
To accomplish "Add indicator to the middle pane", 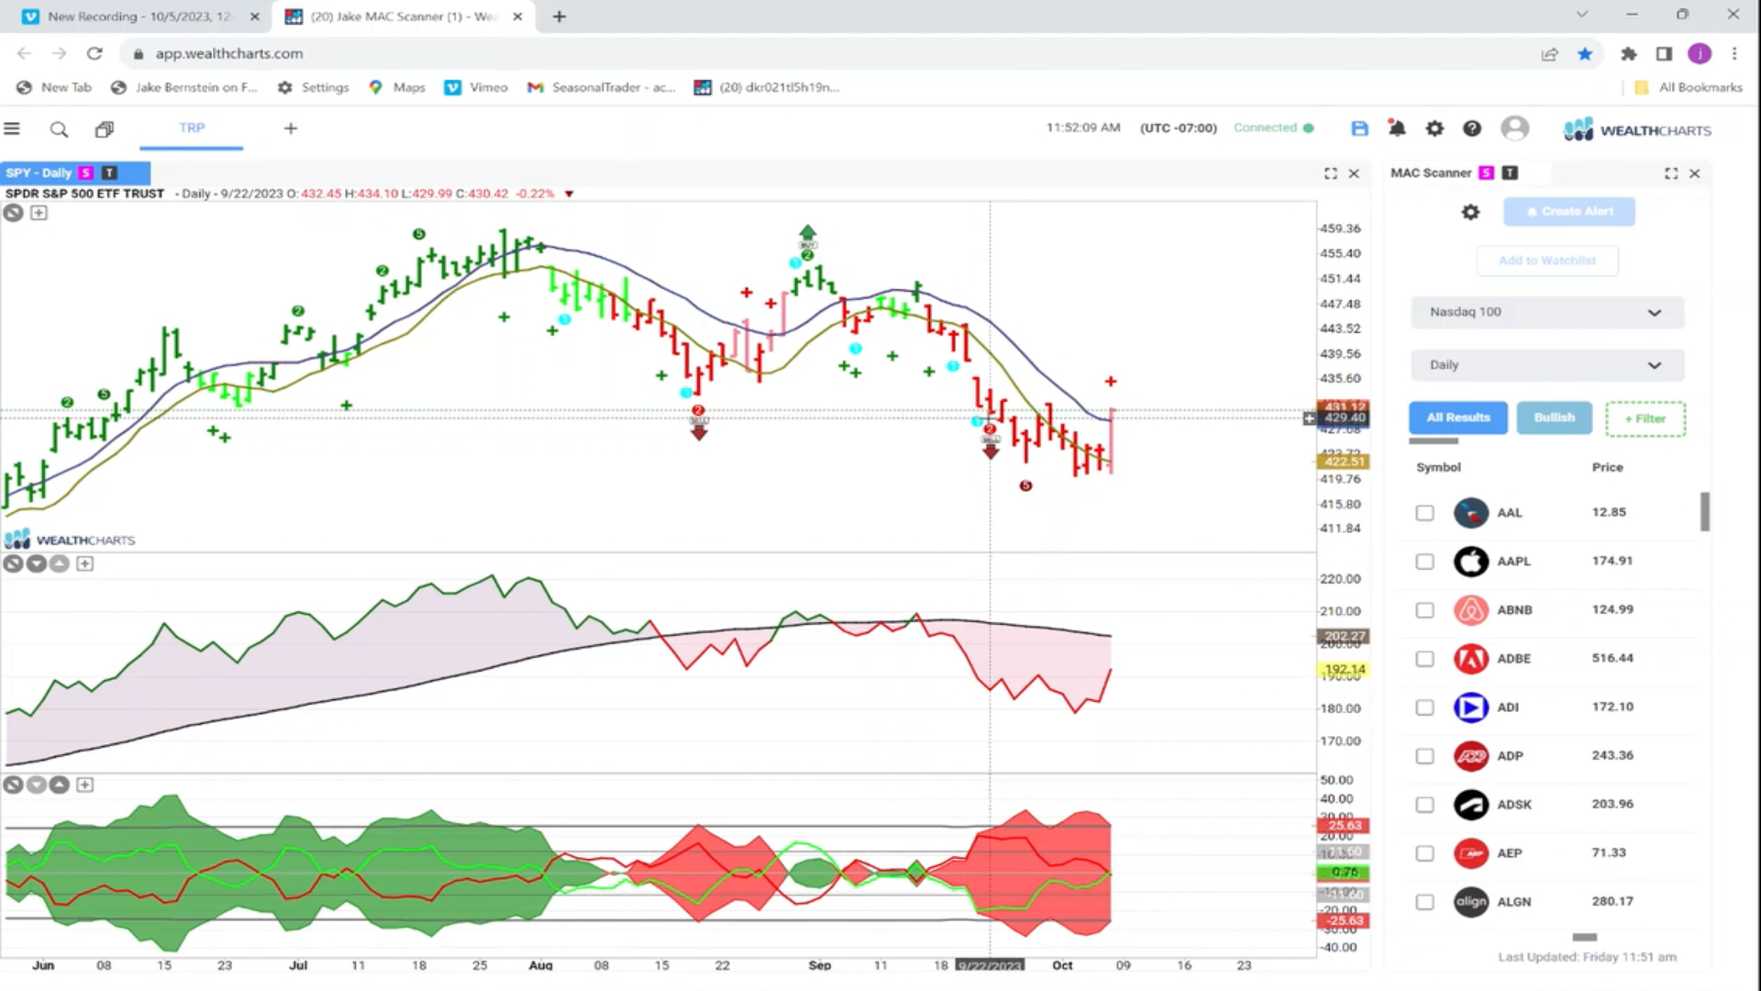I will [84, 563].
